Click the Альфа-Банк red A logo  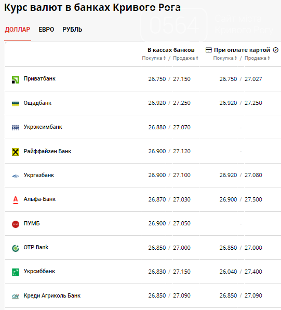tap(16, 200)
